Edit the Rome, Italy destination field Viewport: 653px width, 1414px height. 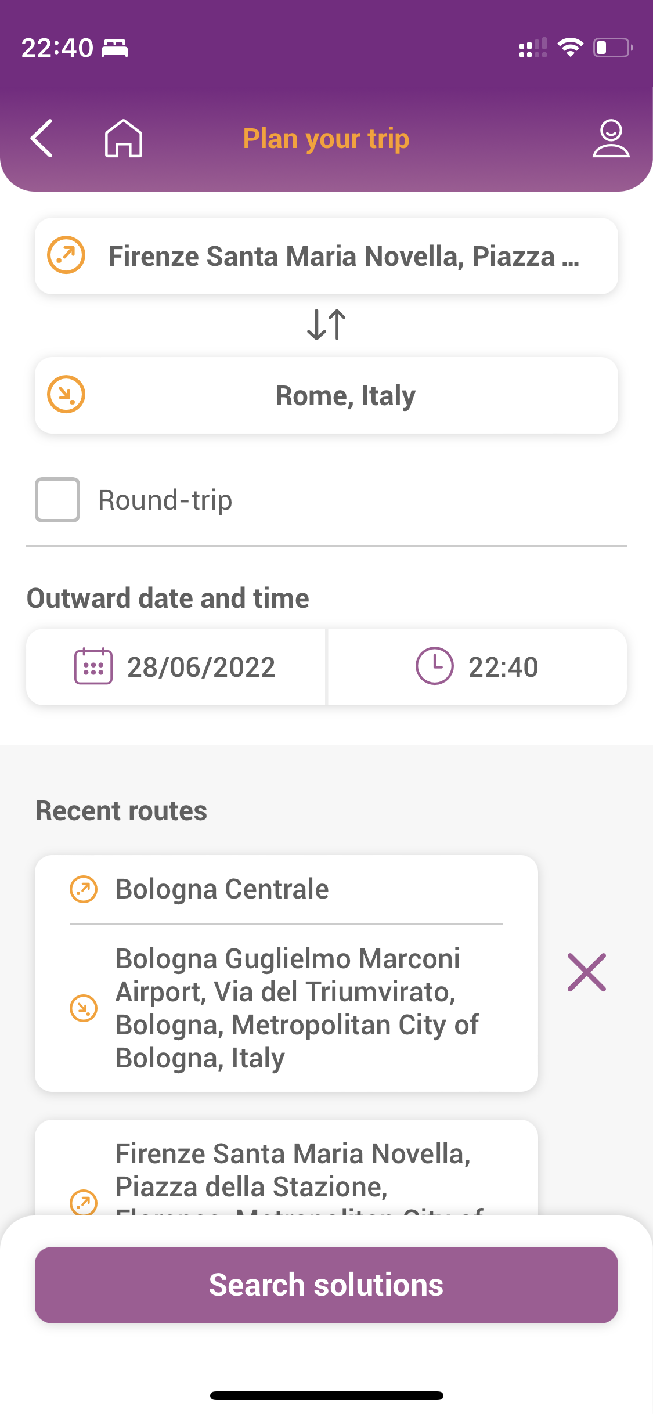[326, 395]
